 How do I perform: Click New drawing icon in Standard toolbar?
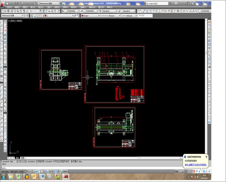3,11
